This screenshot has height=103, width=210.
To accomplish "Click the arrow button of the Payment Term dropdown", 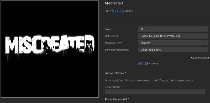I will (x=206, y=43).
